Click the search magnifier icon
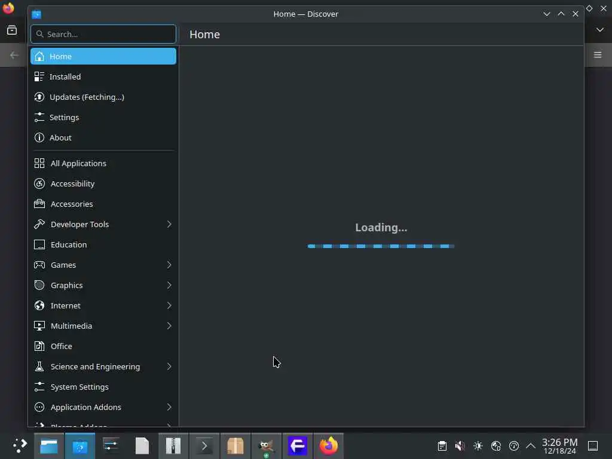 click(39, 34)
